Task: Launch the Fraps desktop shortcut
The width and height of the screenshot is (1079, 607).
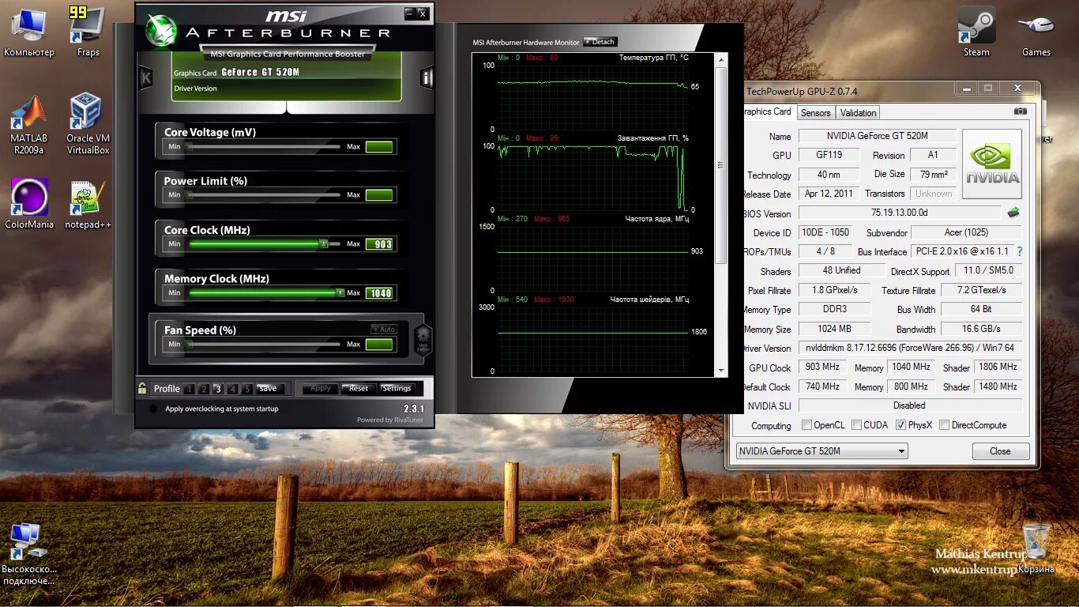Action: [x=88, y=33]
